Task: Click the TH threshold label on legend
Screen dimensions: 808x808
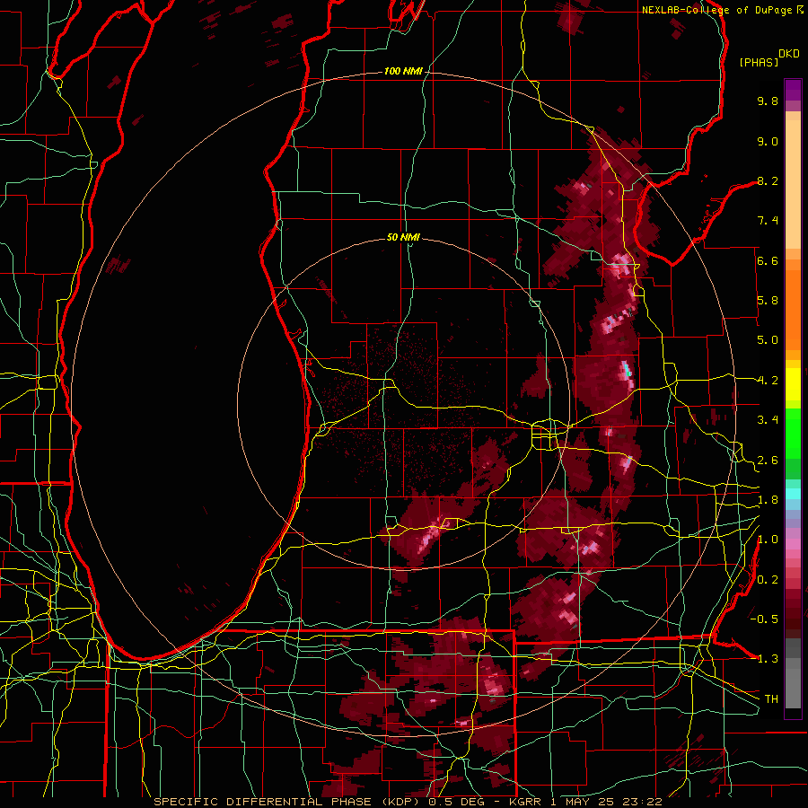Action: (x=771, y=699)
